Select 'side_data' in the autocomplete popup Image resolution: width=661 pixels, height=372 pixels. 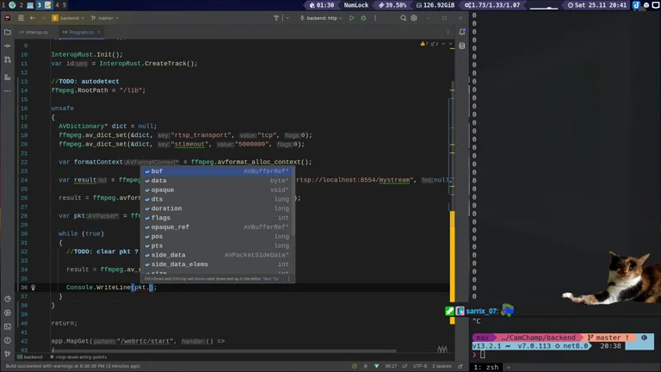click(168, 255)
